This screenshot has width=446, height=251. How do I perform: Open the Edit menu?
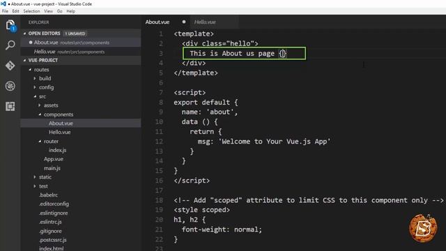pyautogui.click(x=15, y=11)
